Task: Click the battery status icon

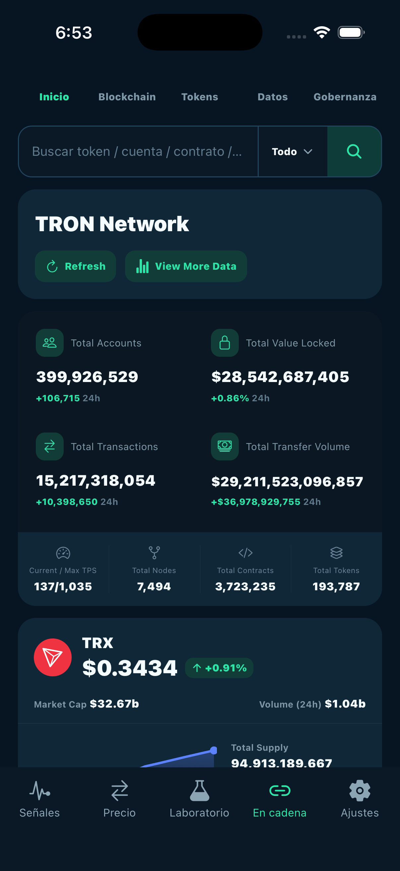Action: [x=351, y=33]
